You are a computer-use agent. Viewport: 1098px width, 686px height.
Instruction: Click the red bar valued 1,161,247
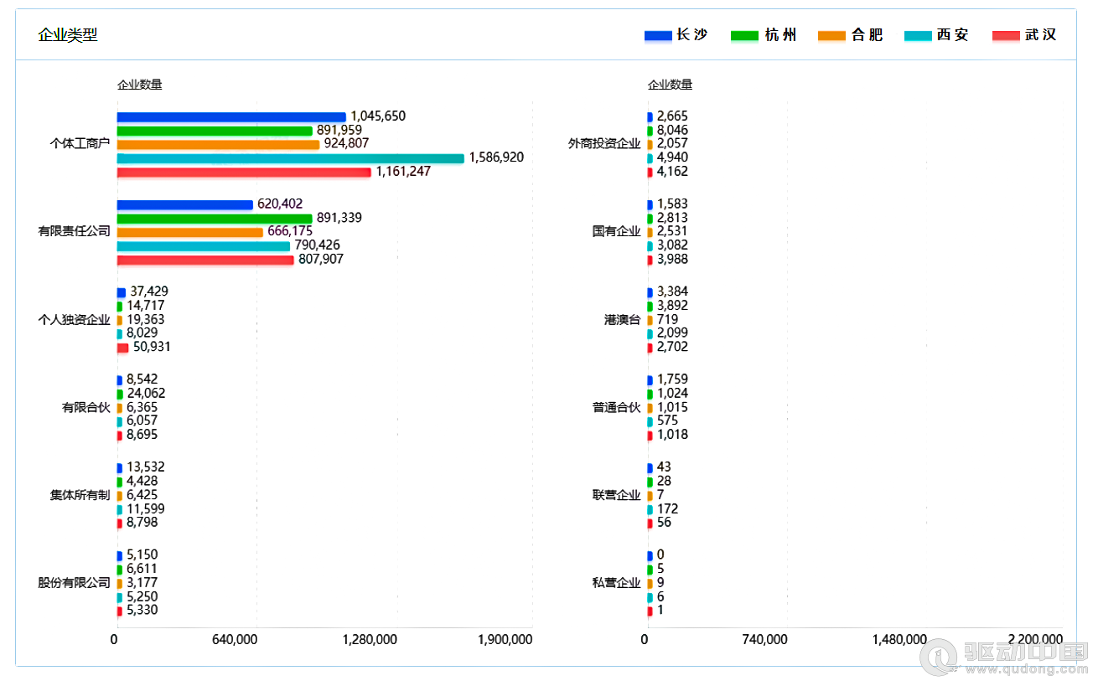point(244,172)
